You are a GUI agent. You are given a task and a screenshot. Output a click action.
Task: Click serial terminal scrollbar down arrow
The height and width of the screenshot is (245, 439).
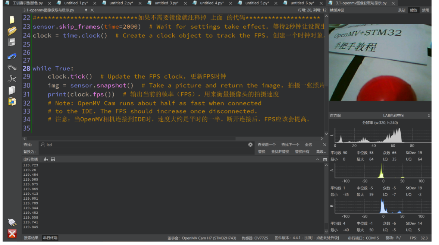pos(326,231)
